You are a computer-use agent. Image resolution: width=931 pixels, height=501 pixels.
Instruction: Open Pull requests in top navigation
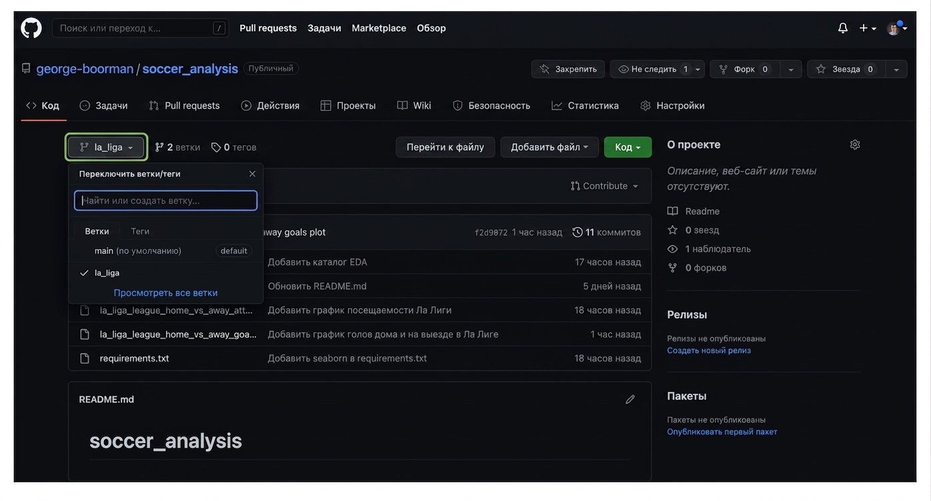coord(268,28)
